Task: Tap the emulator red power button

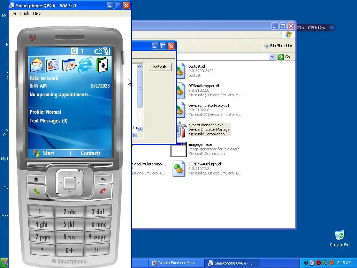Action: 32,37
